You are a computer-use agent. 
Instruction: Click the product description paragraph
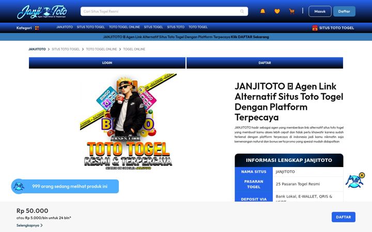coord(289,135)
